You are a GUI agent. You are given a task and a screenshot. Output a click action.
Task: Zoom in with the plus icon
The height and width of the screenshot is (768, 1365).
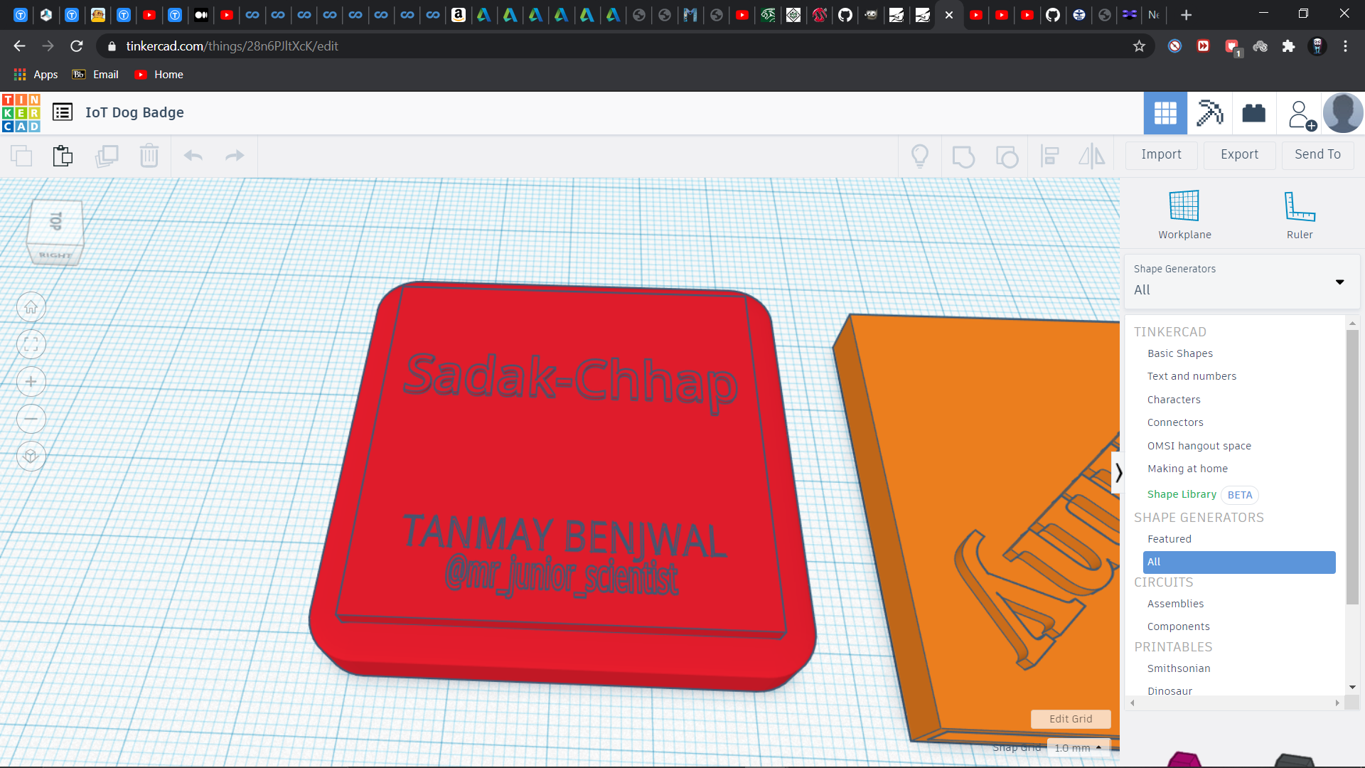click(31, 382)
